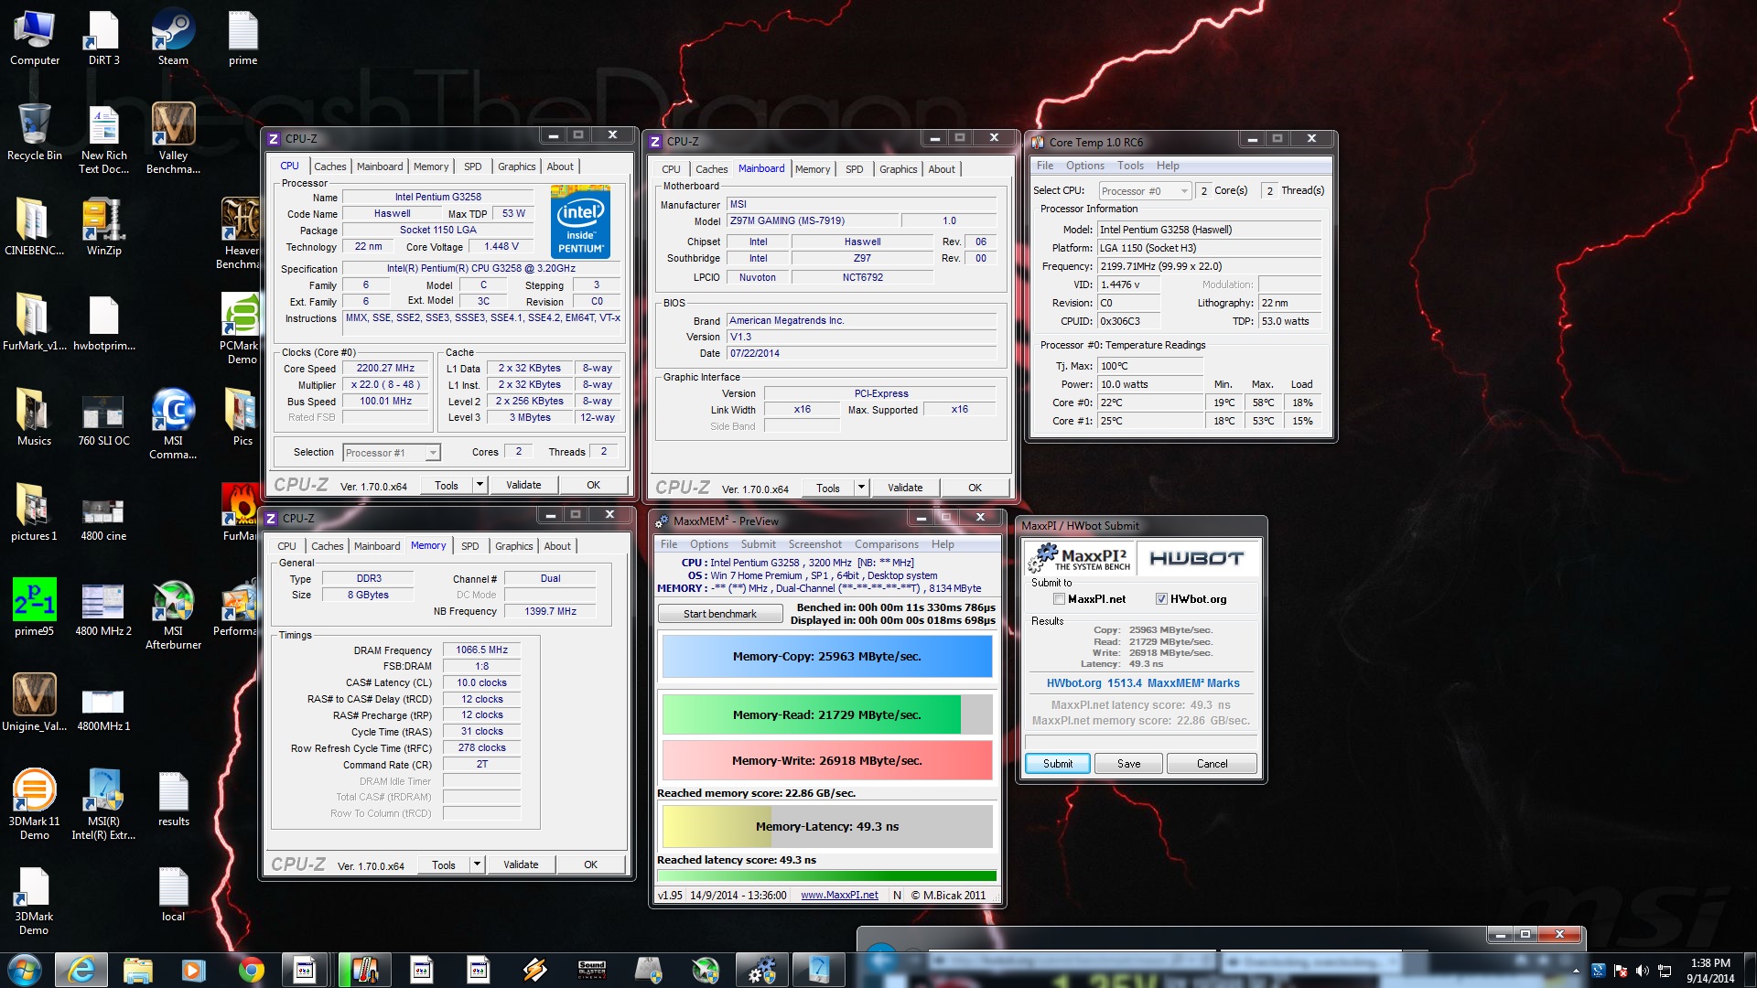Switch to Core Temp thermometer taskbar icon
This screenshot has width=1757, height=988.
363,970
